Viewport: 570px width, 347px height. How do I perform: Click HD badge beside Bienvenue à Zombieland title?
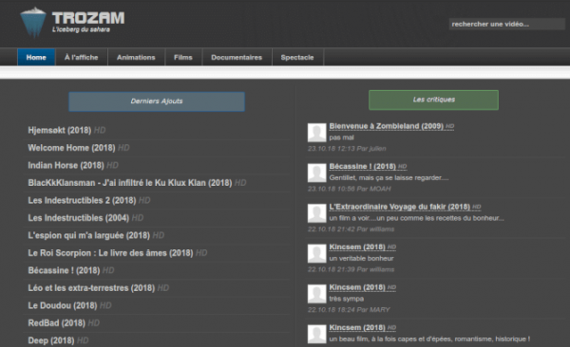click(x=450, y=126)
